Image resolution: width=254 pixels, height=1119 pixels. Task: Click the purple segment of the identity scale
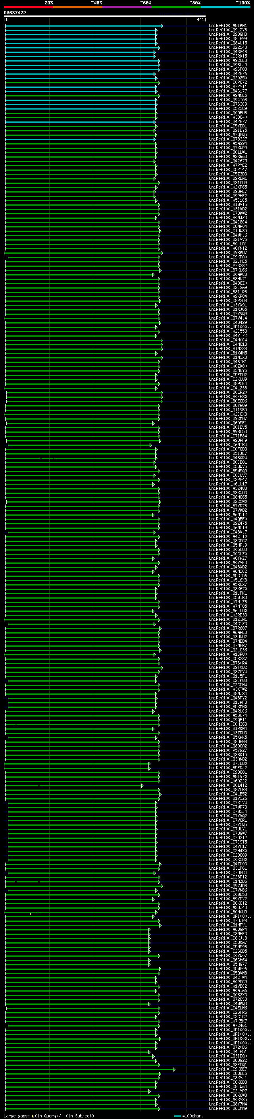click(x=127, y=7)
